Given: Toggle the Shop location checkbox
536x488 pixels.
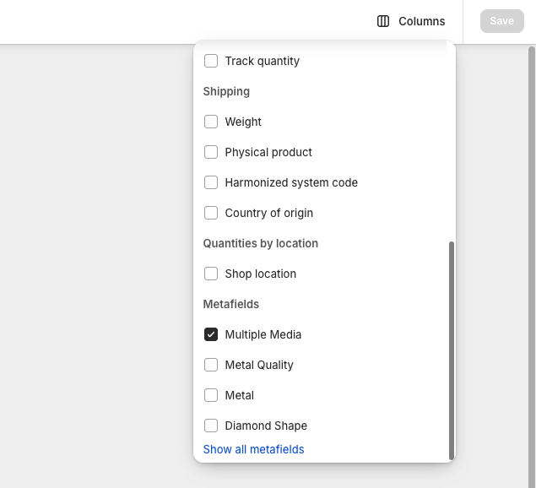Looking at the screenshot, I should pos(211,274).
